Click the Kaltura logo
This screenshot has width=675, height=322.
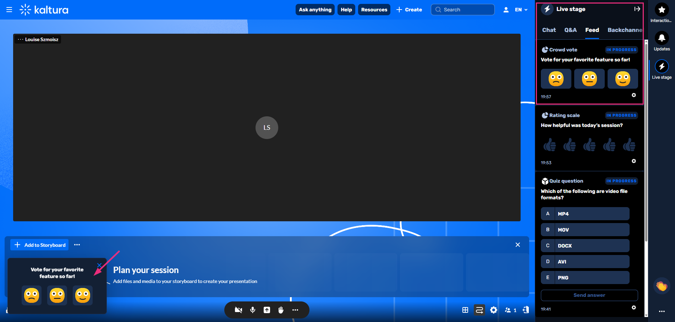[44, 10]
